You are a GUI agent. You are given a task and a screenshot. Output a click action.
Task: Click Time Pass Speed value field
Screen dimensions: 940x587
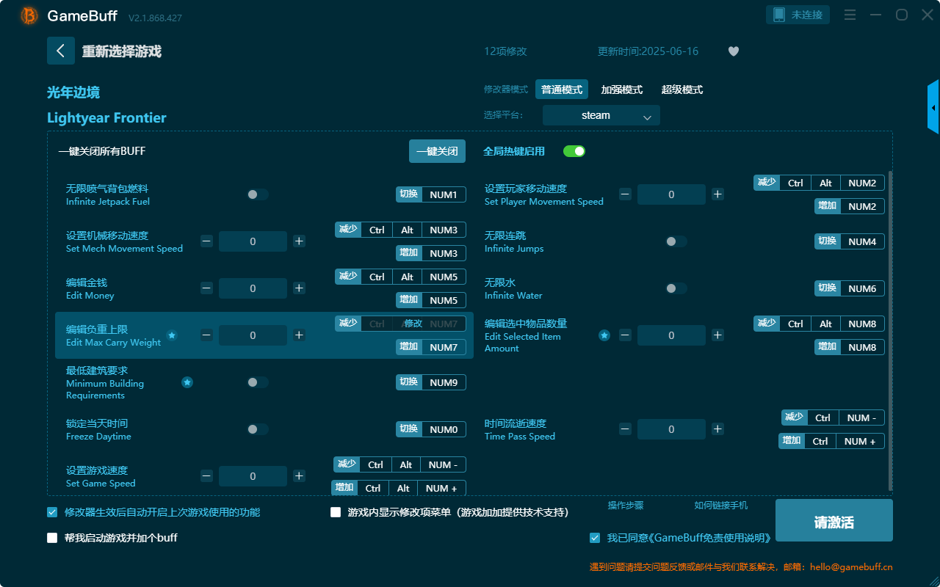[671, 429]
